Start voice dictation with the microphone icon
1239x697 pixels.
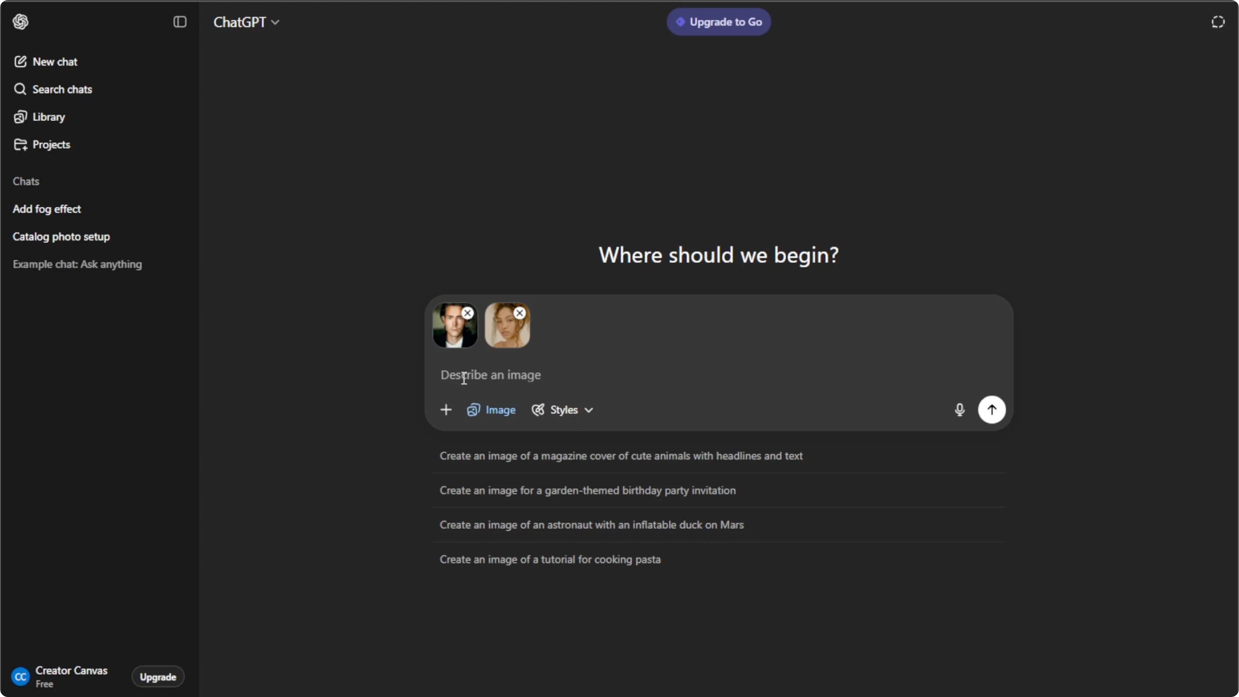pos(960,410)
